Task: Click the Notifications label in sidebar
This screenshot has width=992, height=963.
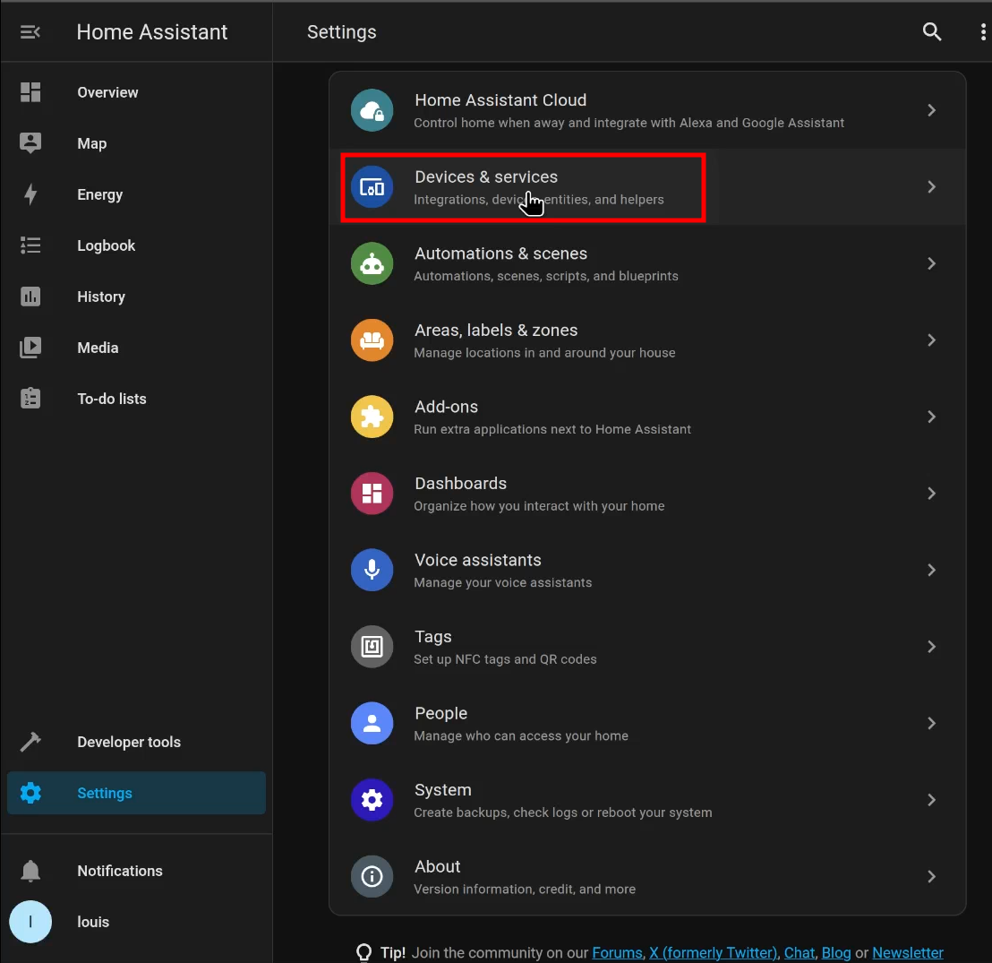Action: pos(120,871)
